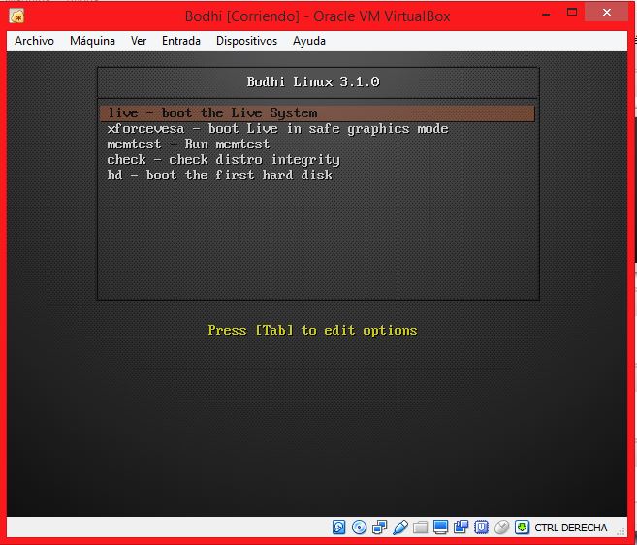Select the 'memtest - Run memtest' entry
Screen dimensions: 637x545
point(188,144)
